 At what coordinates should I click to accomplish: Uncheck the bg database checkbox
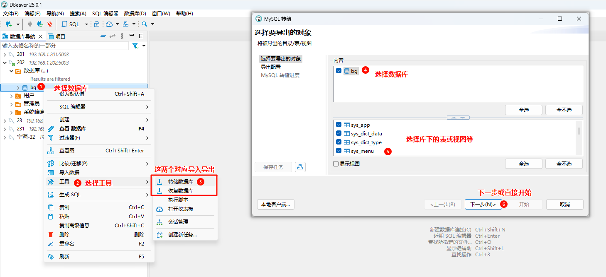[x=339, y=71]
